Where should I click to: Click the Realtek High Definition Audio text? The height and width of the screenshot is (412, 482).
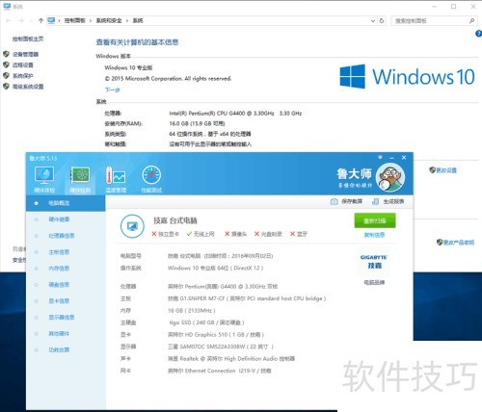[231, 359]
